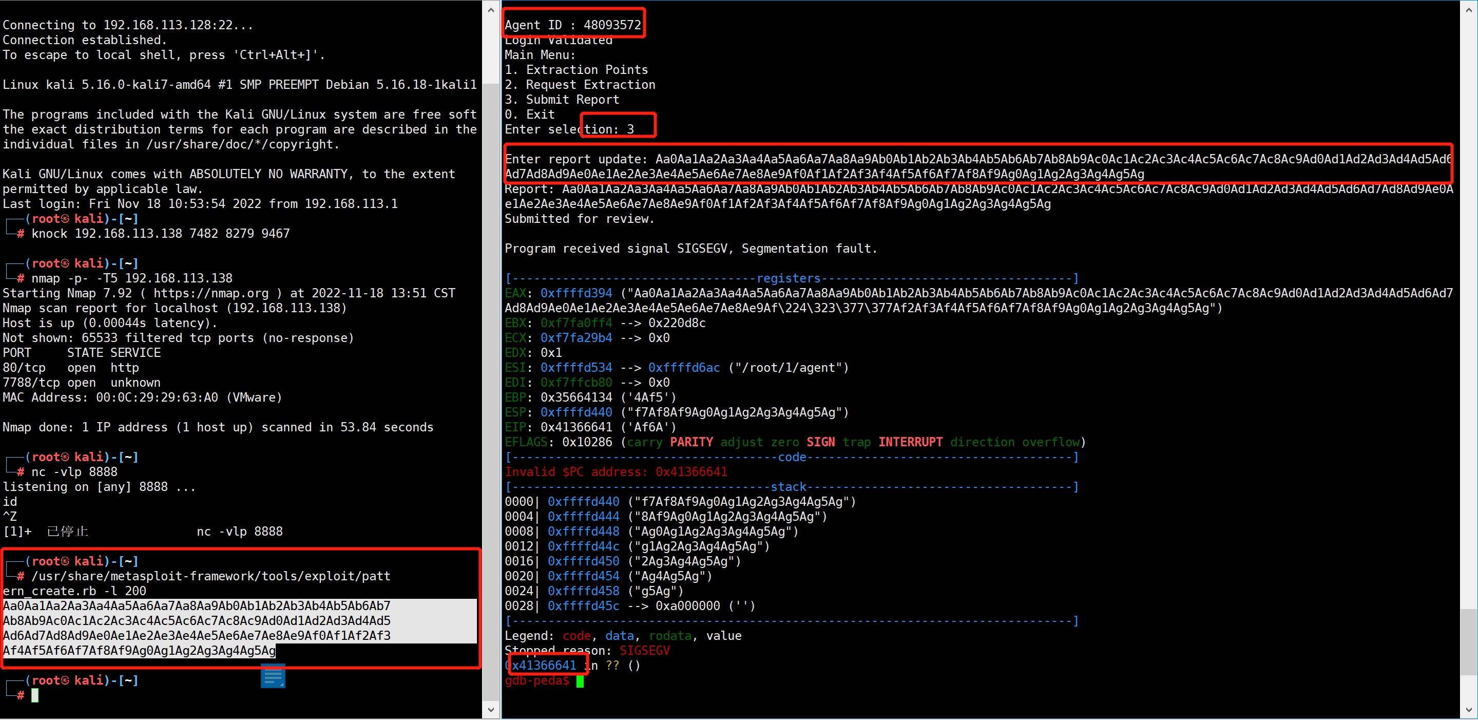This screenshot has height=720, width=1478.
Task: Click right pane scrollbar up arrow
Action: tap(1468, 10)
